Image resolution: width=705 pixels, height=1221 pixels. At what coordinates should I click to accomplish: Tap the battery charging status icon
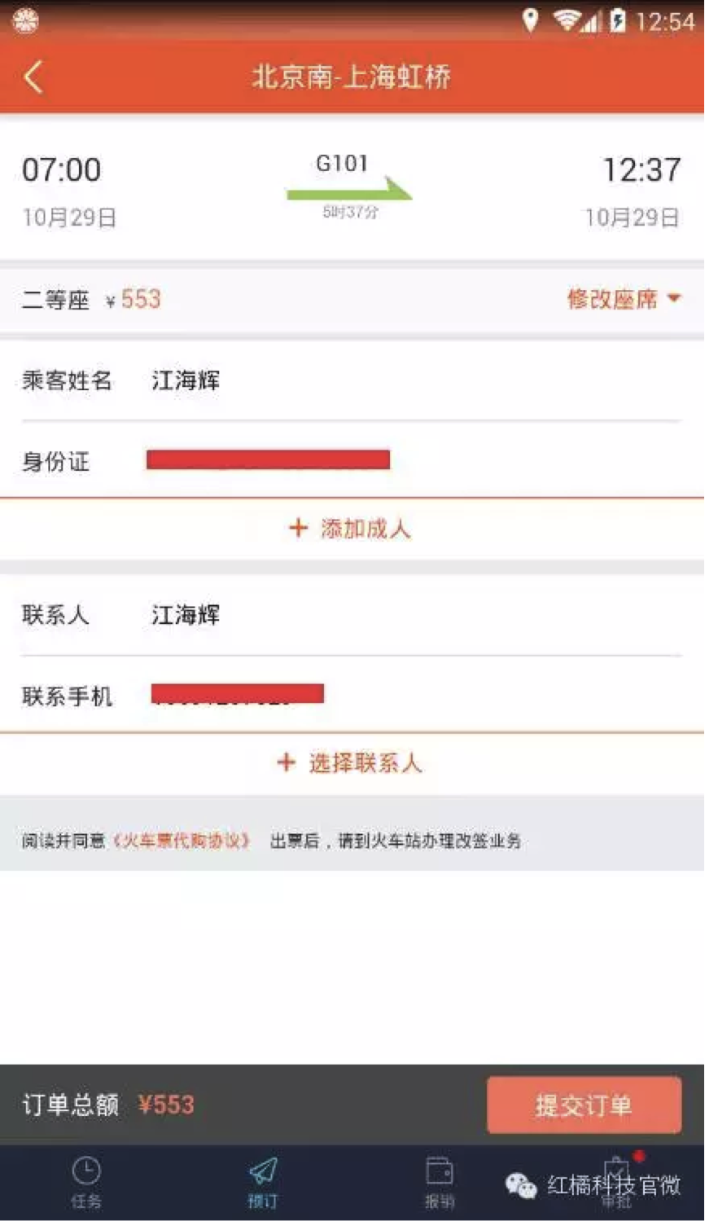(x=618, y=20)
